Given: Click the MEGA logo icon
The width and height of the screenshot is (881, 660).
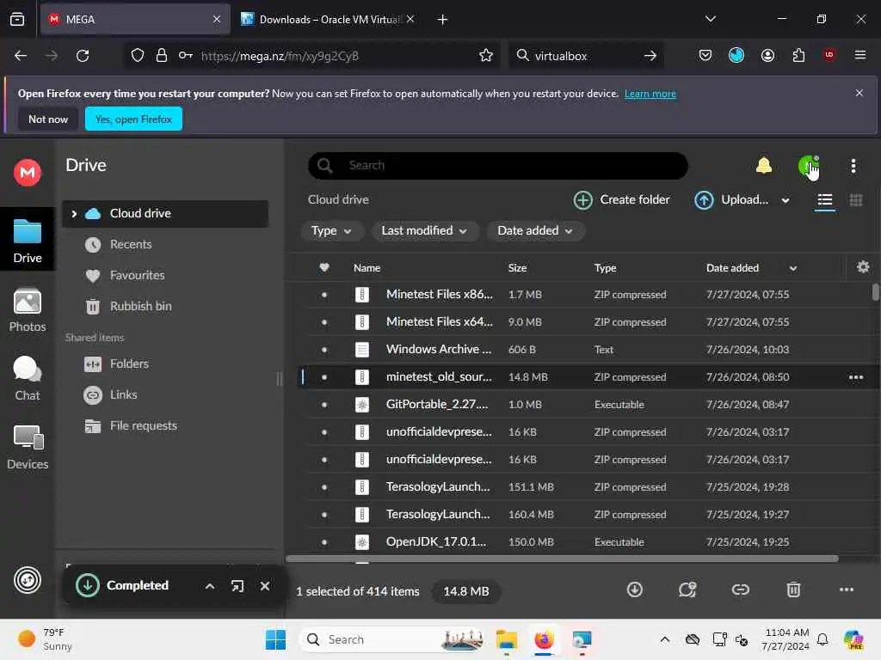Looking at the screenshot, I should pos(27,172).
